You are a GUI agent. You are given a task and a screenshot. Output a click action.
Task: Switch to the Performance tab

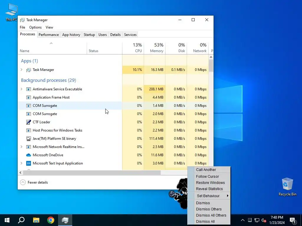tap(49, 35)
